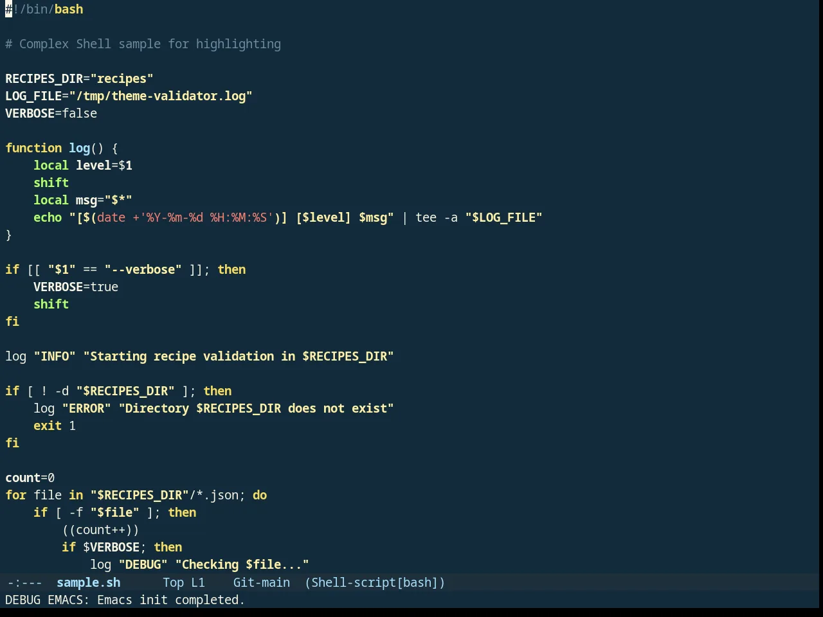Click the date format string in echo line

click(x=206, y=218)
